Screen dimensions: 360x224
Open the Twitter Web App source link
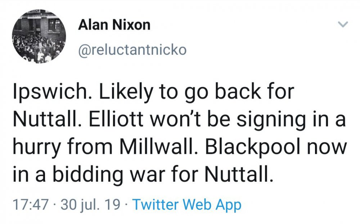tap(187, 205)
